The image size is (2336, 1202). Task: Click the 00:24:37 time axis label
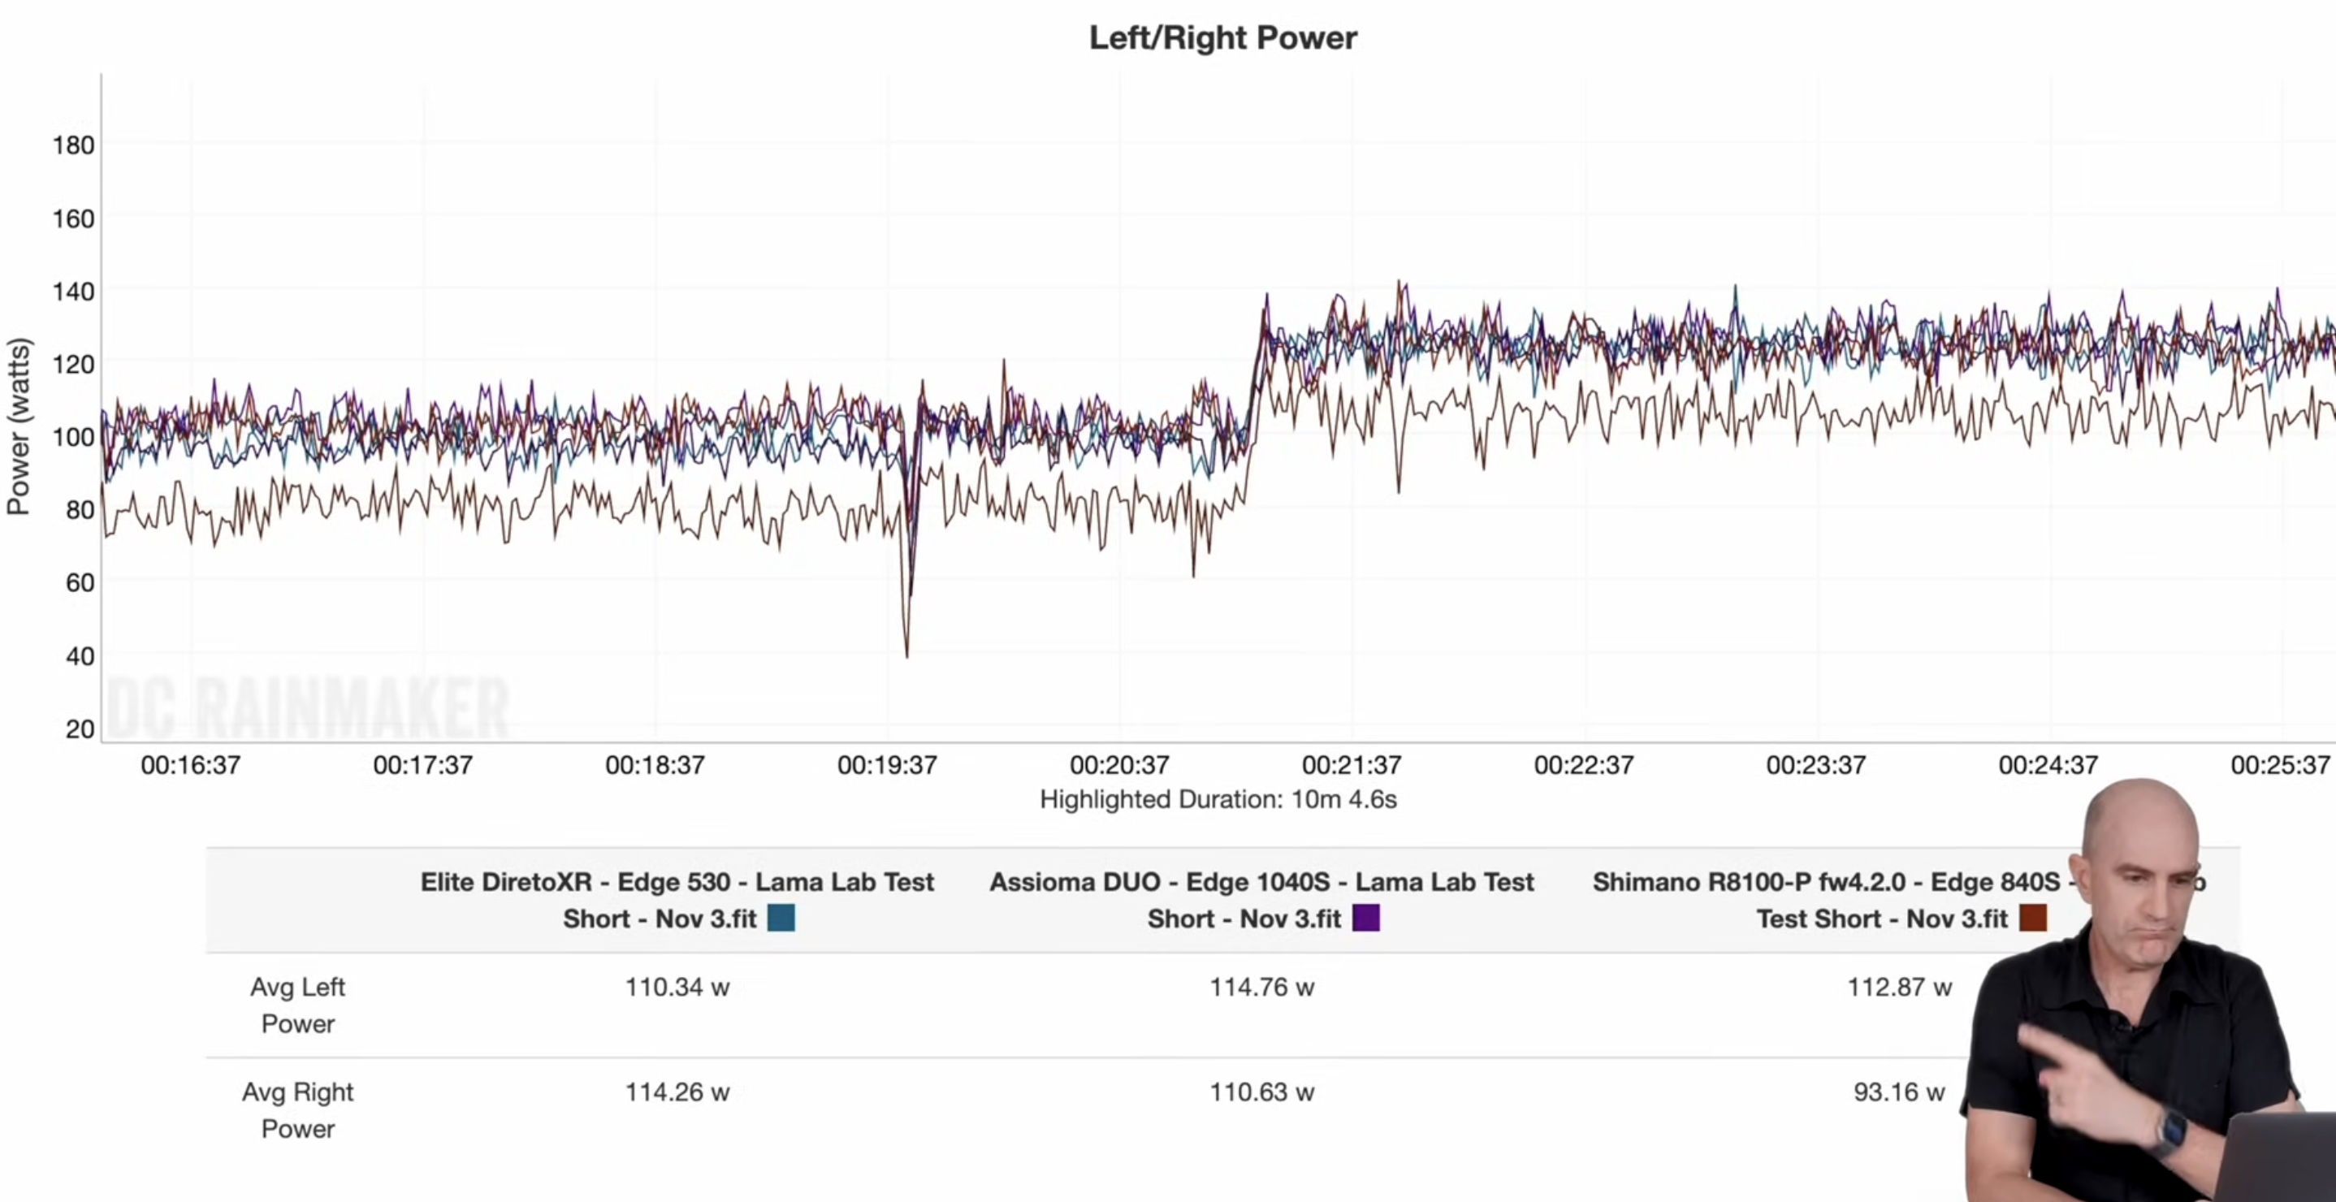point(2048,765)
